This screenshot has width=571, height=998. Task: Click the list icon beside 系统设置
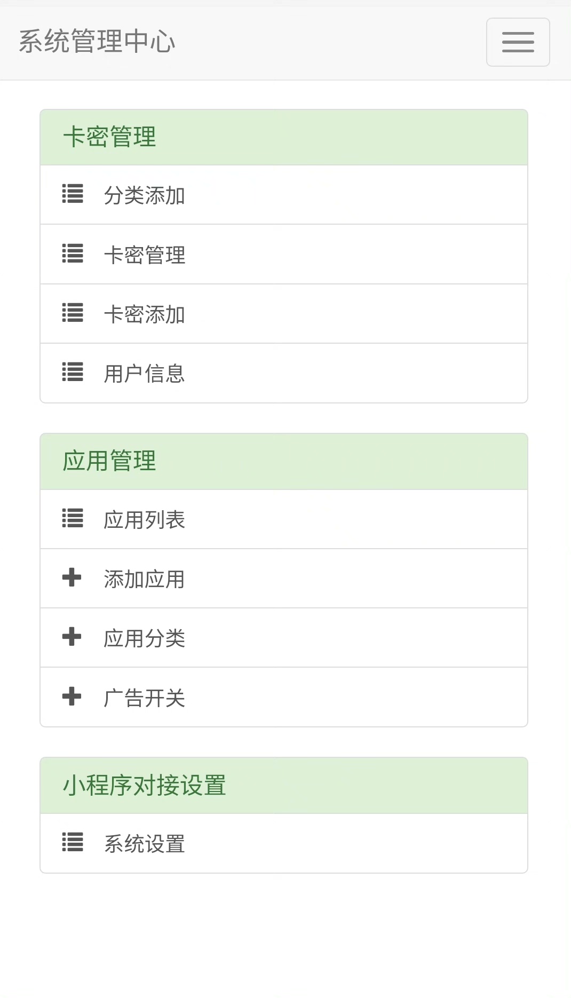[x=73, y=842]
